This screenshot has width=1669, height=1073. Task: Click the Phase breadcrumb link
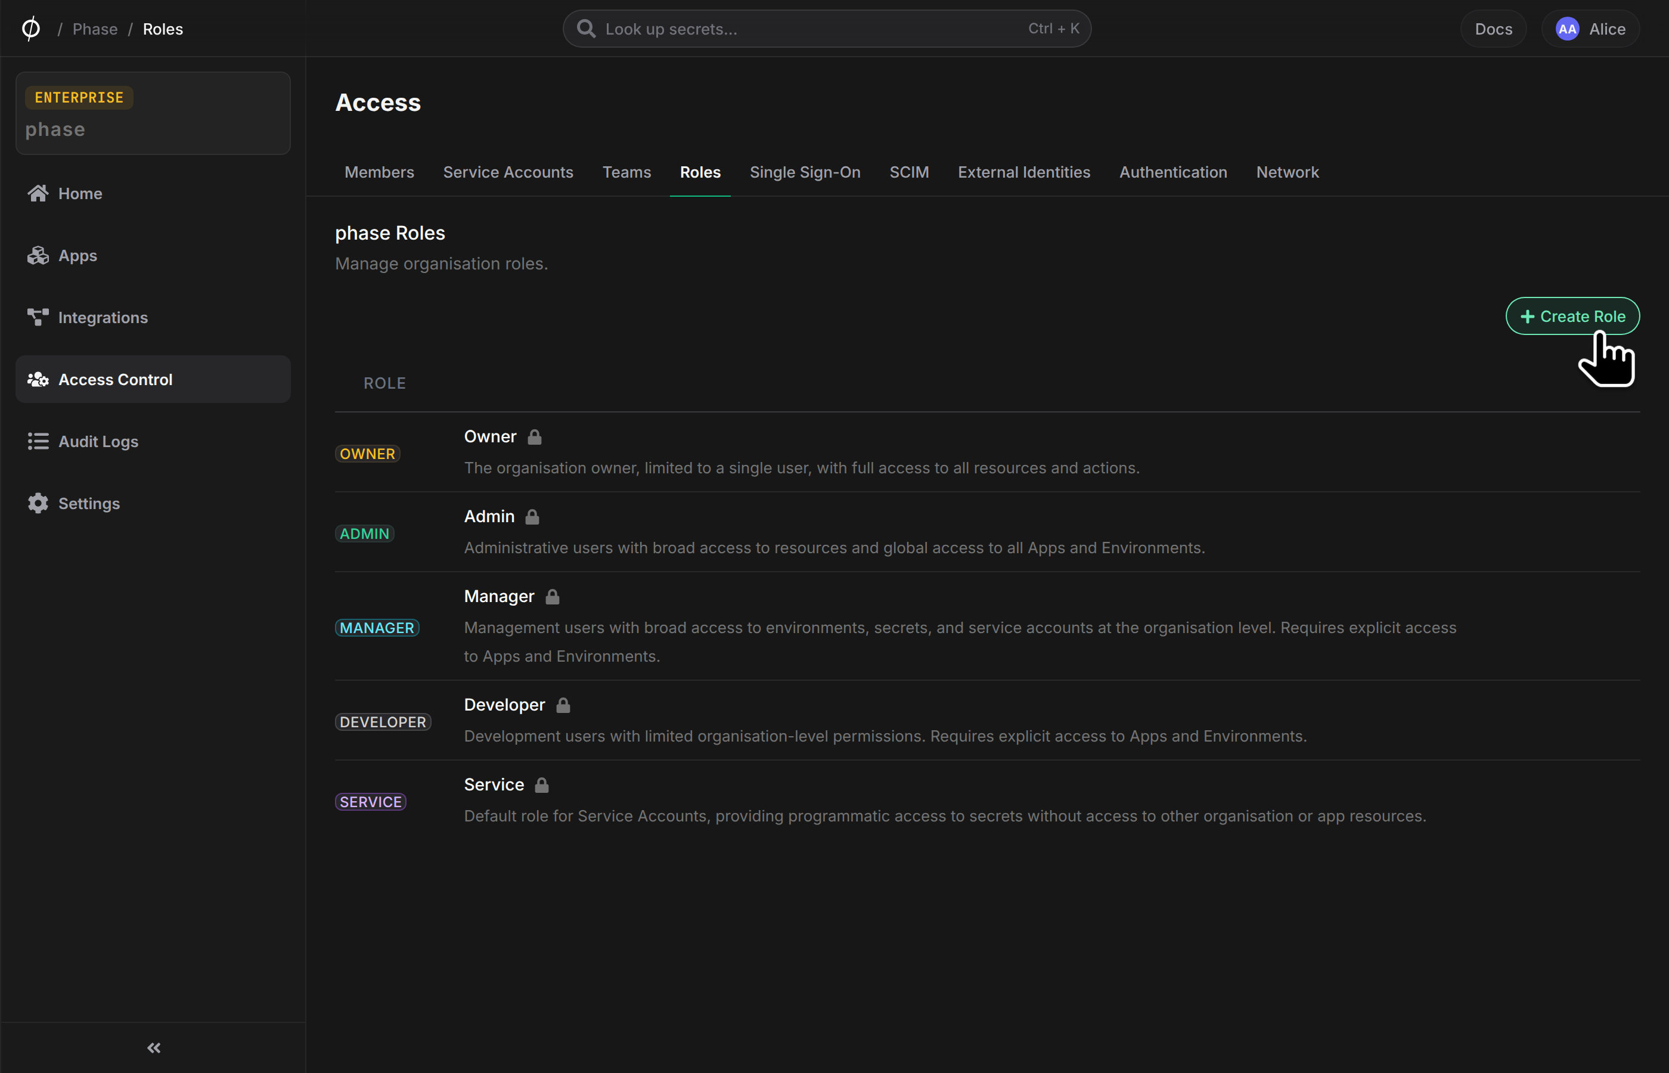click(95, 29)
